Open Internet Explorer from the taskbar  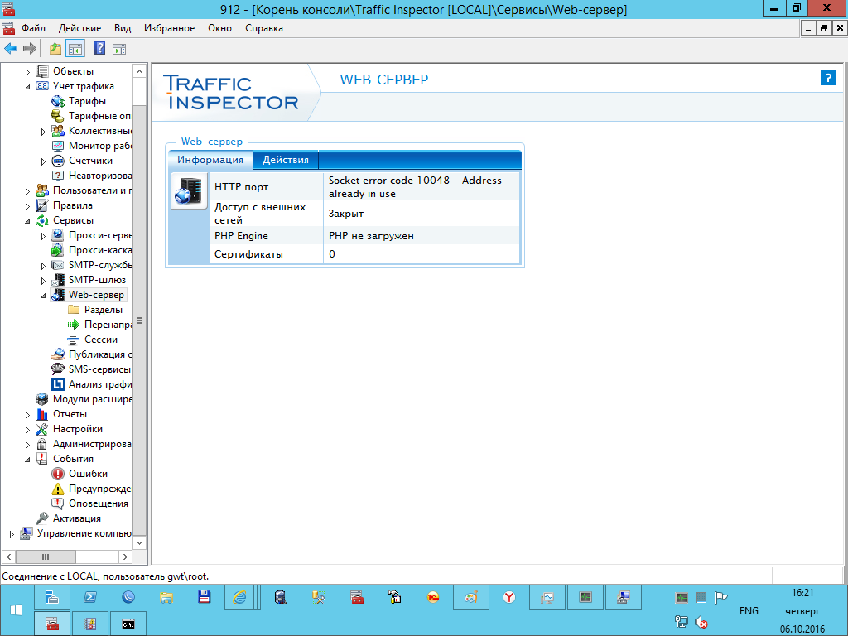point(239,598)
